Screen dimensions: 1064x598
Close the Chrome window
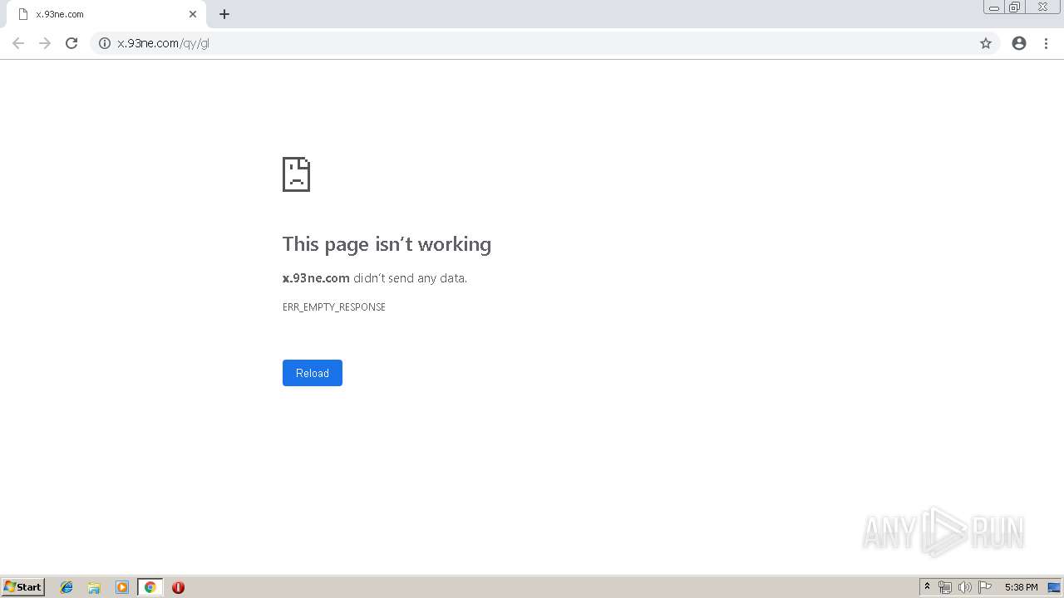pos(1042,7)
